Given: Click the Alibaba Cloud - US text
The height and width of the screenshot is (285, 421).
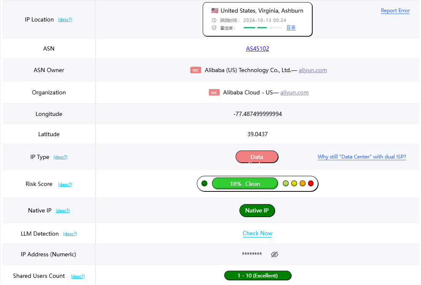Looking at the screenshot, I should point(248,93).
